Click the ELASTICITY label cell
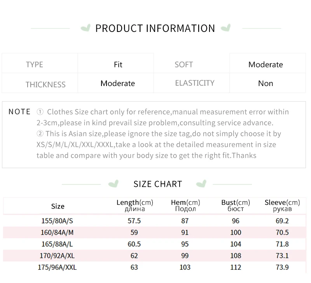The width and height of the screenshot is (311, 283). pyautogui.click(x=192, y=83)
